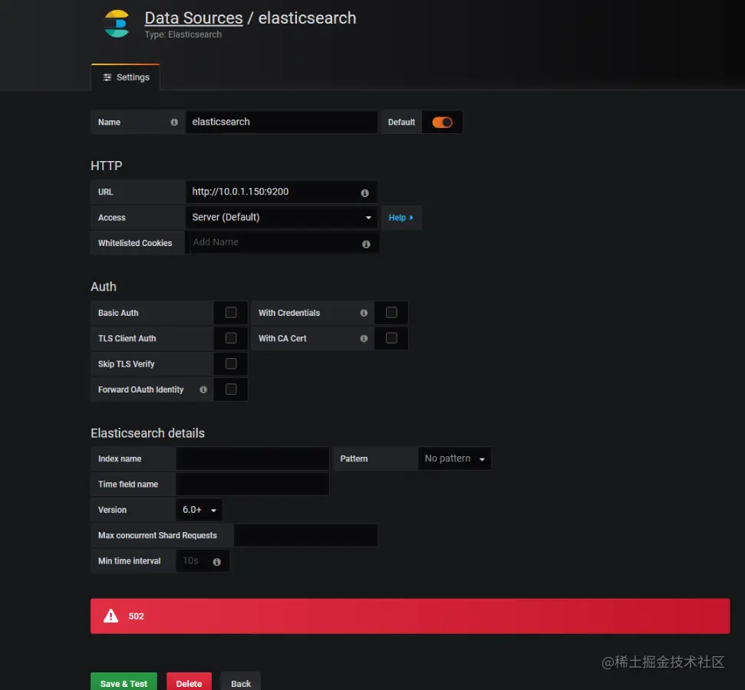Screen dimensions: 745x690
Task: Expand the Help section next to Access
Action: [401, 218]
